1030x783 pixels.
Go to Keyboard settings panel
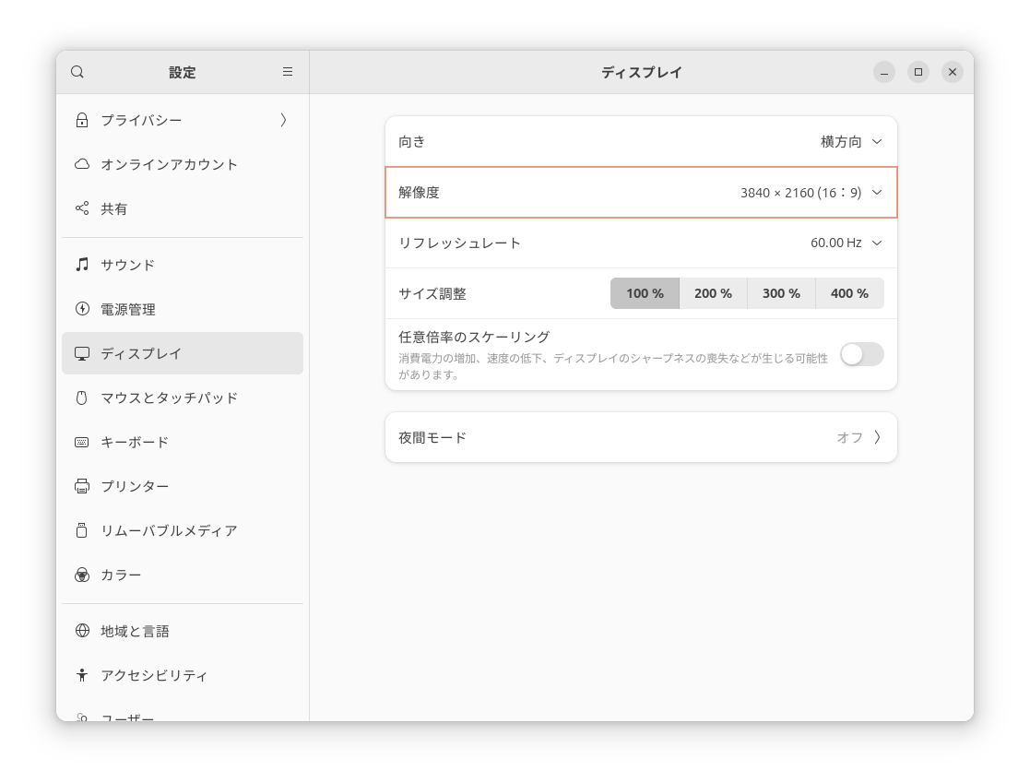[x=136, y=442]
